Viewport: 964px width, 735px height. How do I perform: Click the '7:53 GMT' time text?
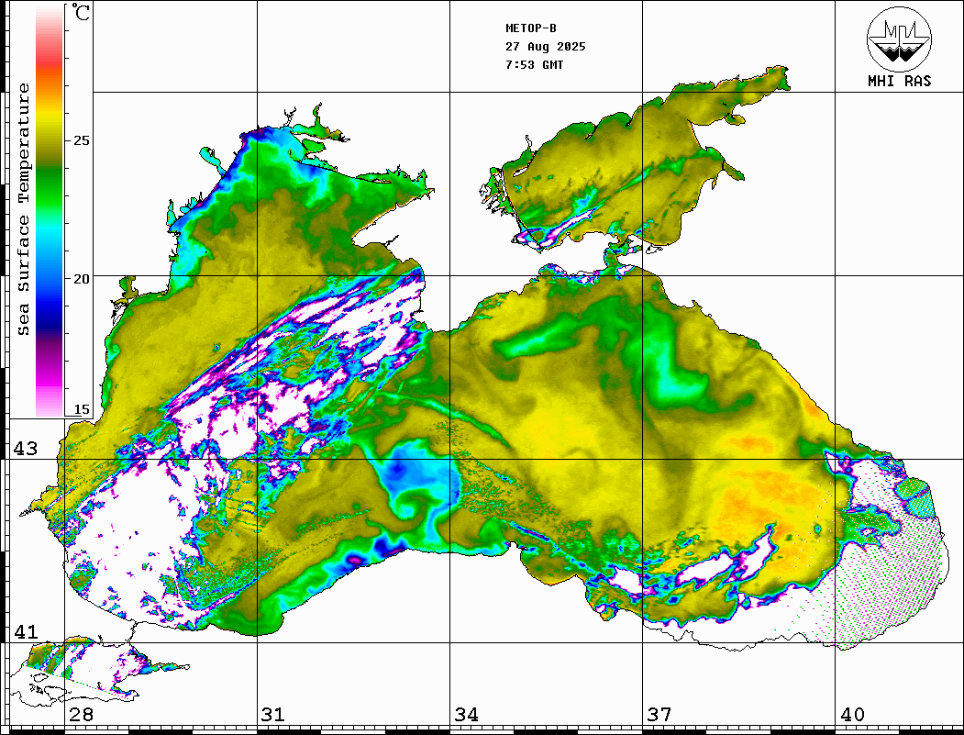tap(534, 64)
